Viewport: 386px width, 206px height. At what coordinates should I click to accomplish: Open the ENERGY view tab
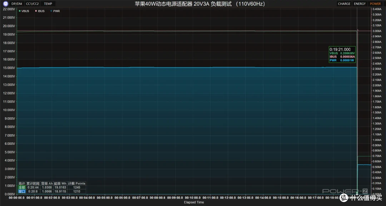pos(360,4)
